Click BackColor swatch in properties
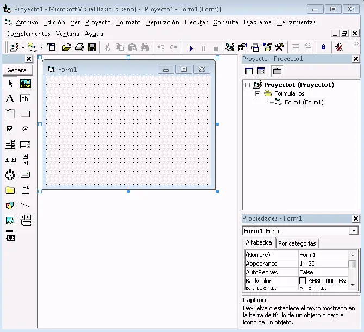This screenshot has width=364, height=332. click(303, 281)
